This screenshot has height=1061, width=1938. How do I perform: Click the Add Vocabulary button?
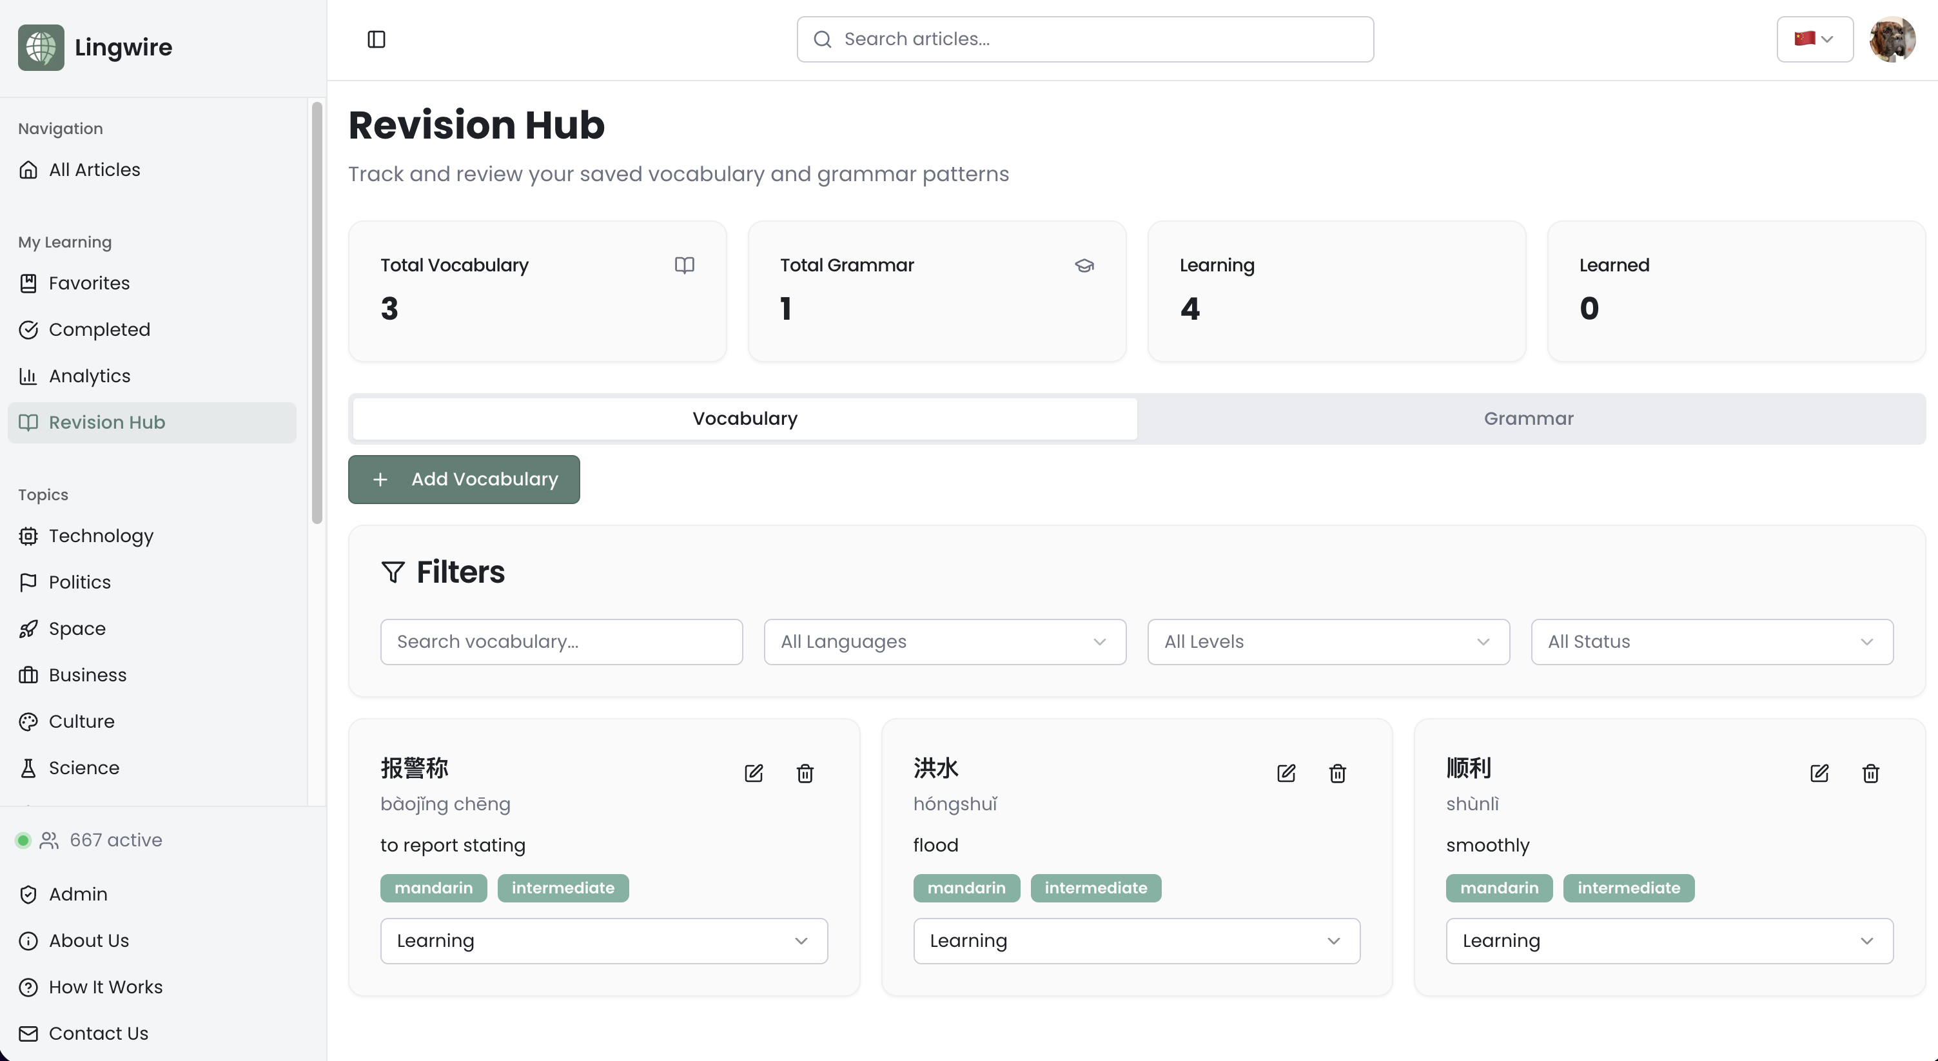[x=464, y=479]
